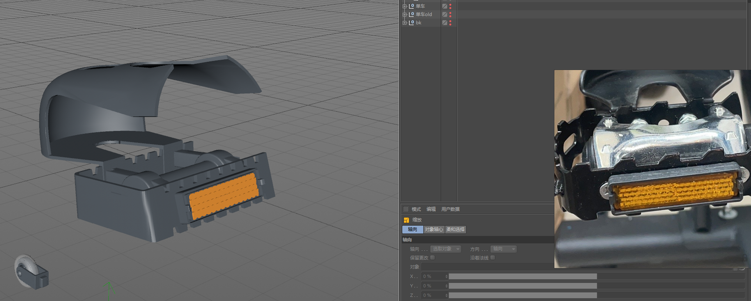The width and height of the screenshot is (751, 301).
Task: Toggle editor visibility dot for 单车old
Action: tap(450, 13)
